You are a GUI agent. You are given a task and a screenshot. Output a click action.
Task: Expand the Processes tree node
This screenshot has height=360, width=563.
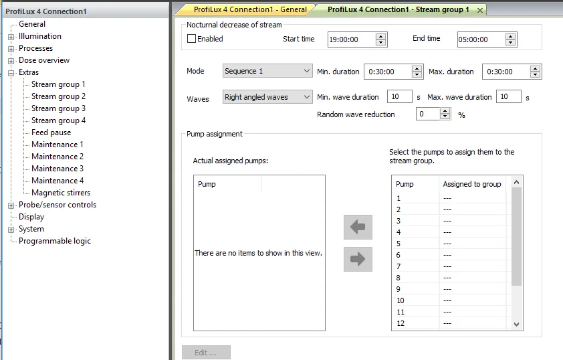11,49
